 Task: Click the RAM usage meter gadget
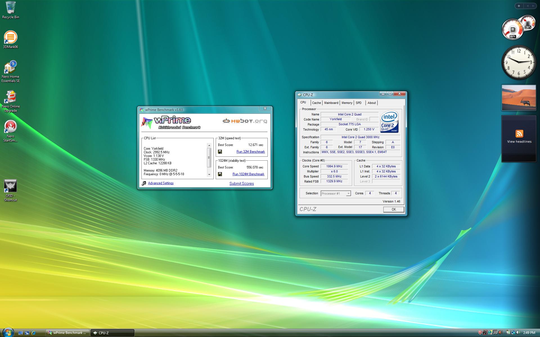pyautogui.click(x=528, y=24)
